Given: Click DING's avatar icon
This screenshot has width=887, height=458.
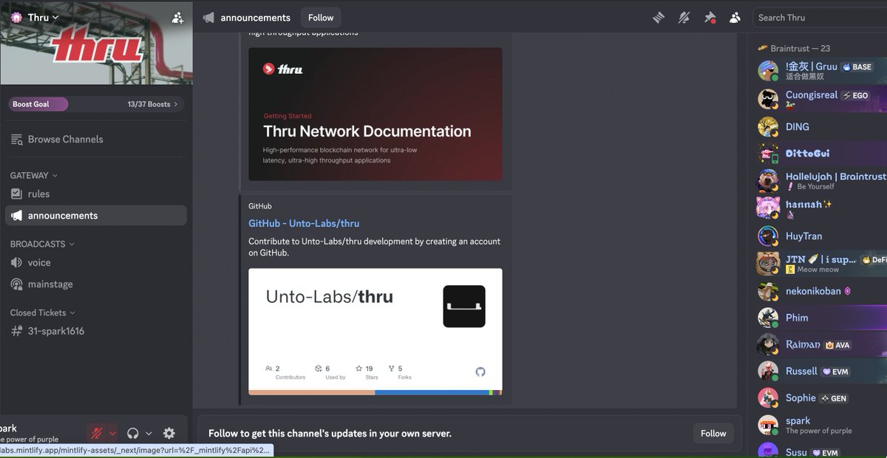Looking at the screenshot, I should pos(768,126).
